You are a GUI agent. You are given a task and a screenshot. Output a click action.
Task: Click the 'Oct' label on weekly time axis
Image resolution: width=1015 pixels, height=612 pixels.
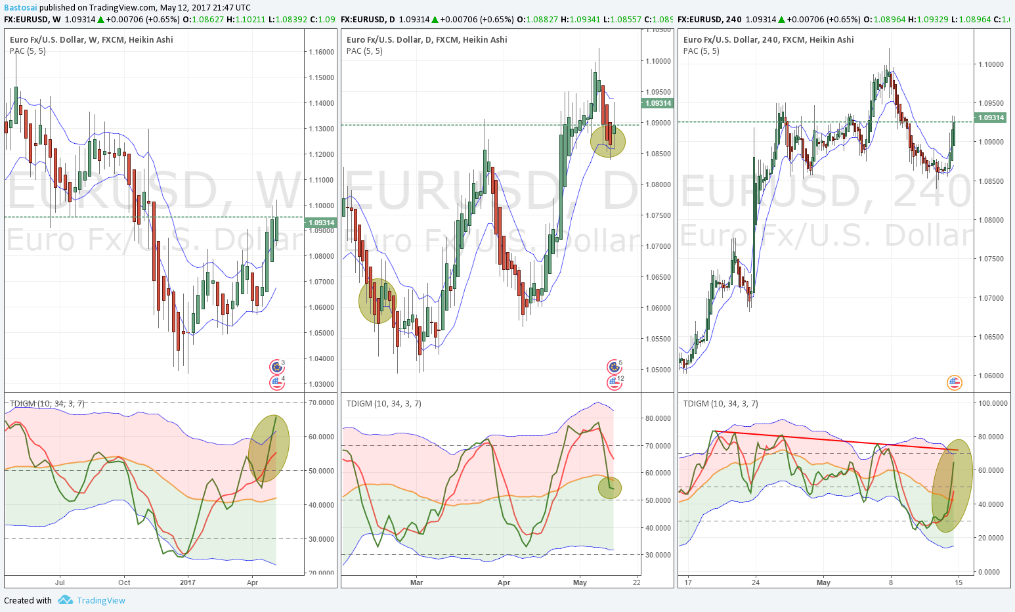124,582
